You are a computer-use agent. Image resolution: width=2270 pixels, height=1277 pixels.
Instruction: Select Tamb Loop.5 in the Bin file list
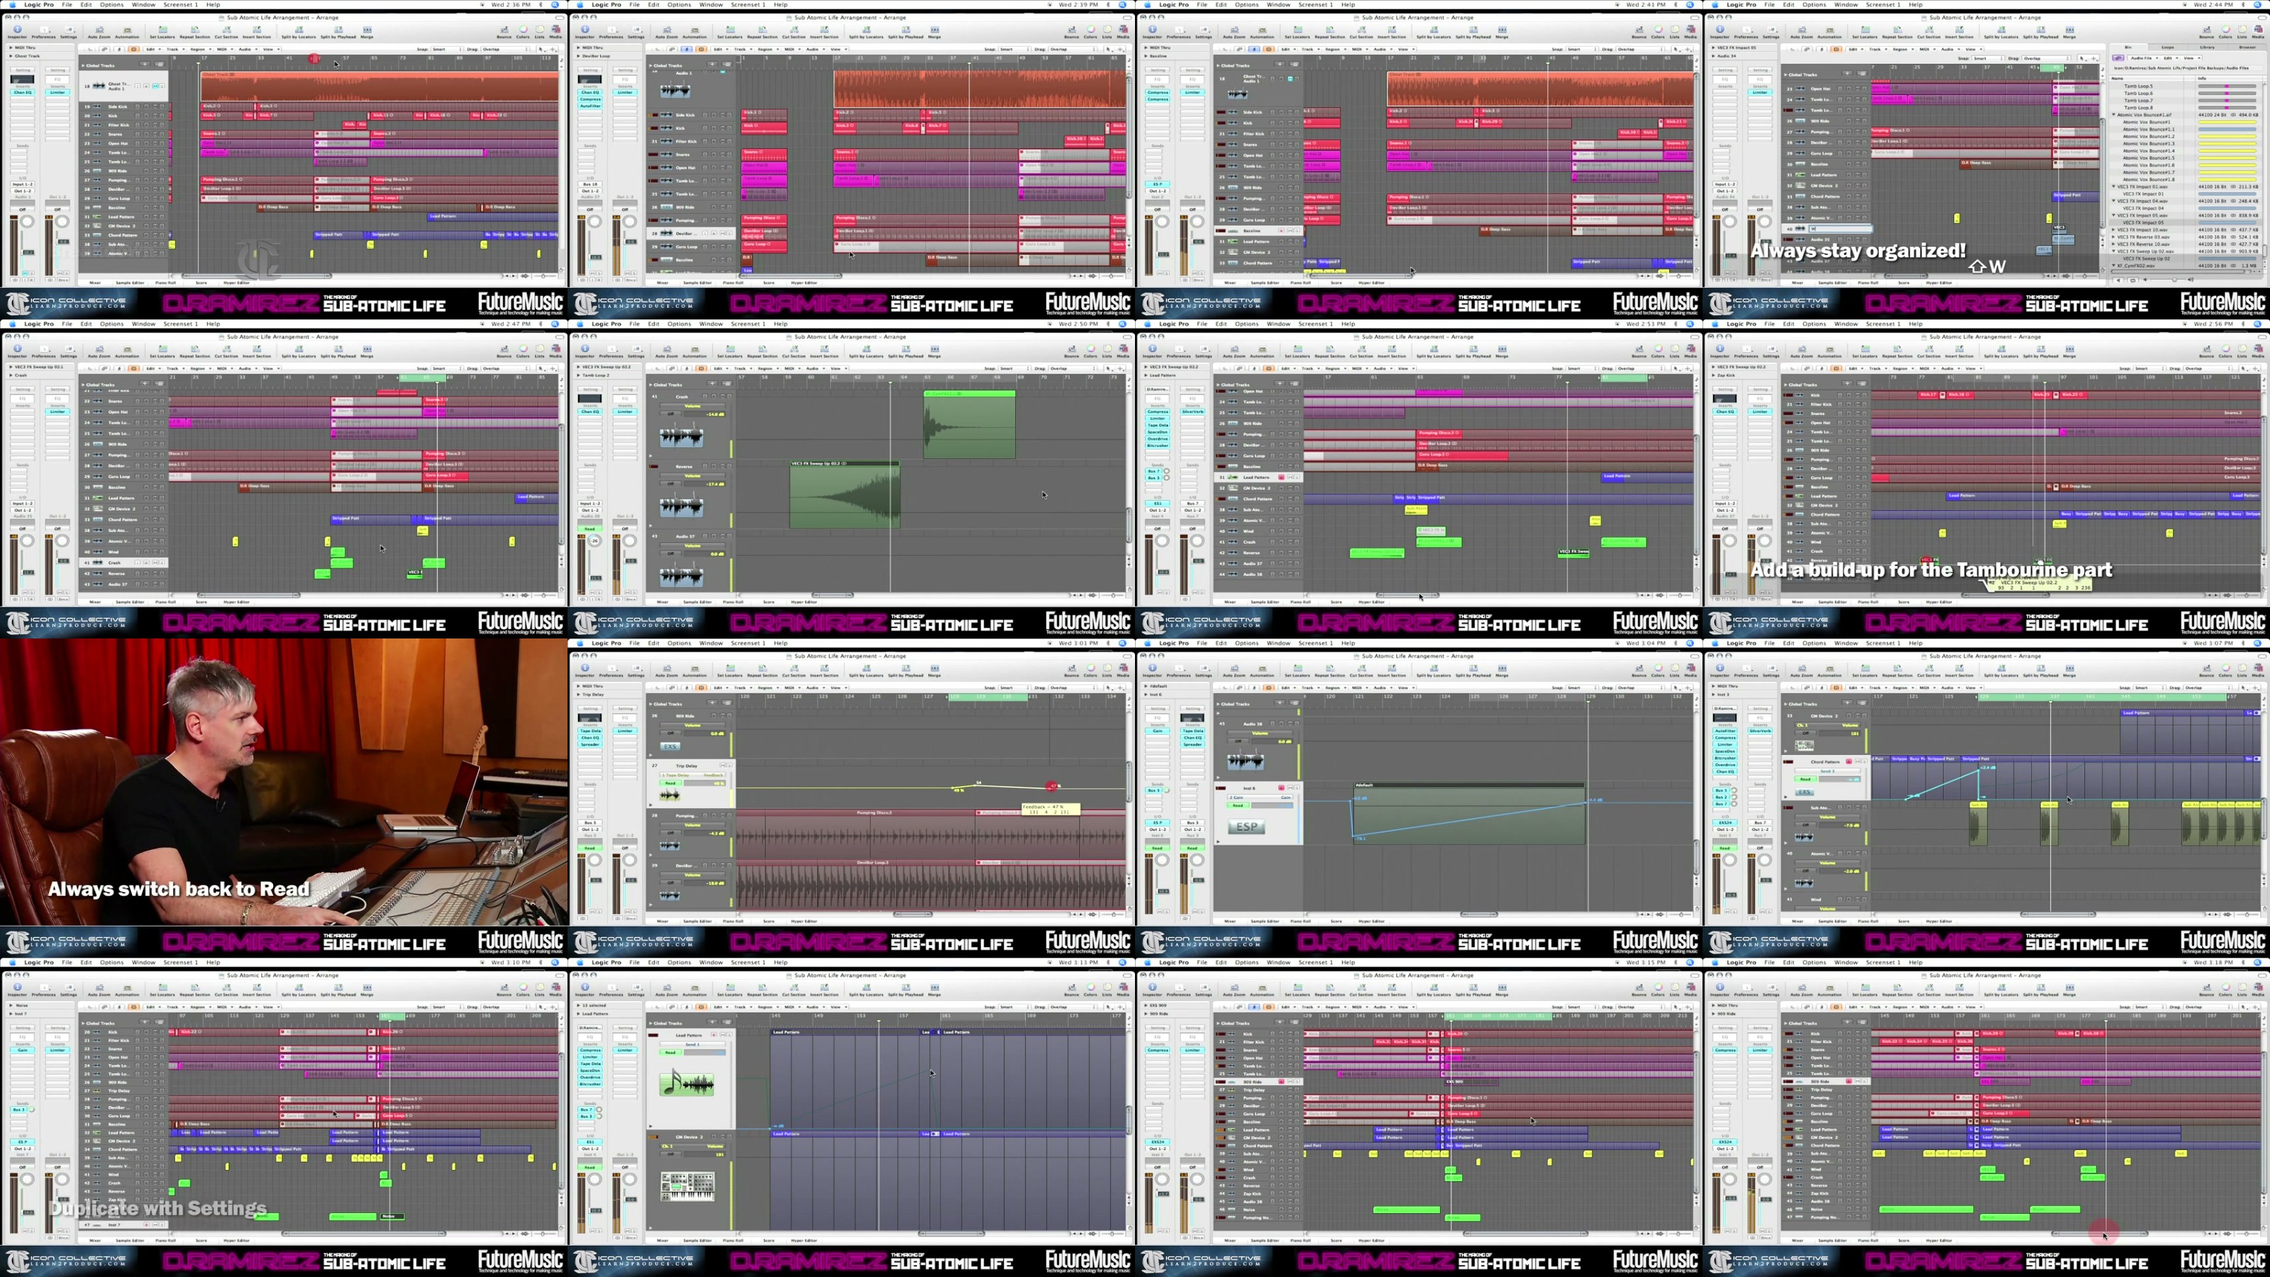pyautogui.click(x=2139, y=87)
